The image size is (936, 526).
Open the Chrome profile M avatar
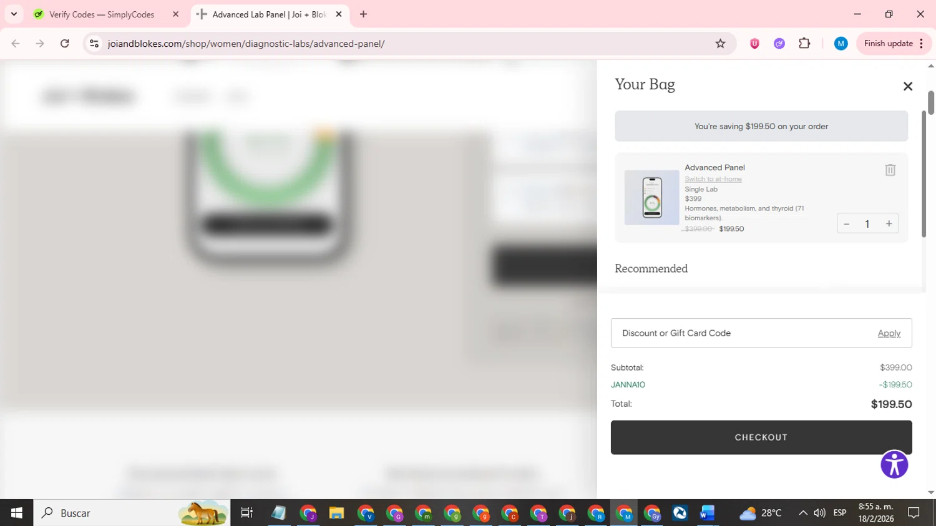(x=841, y=44)
